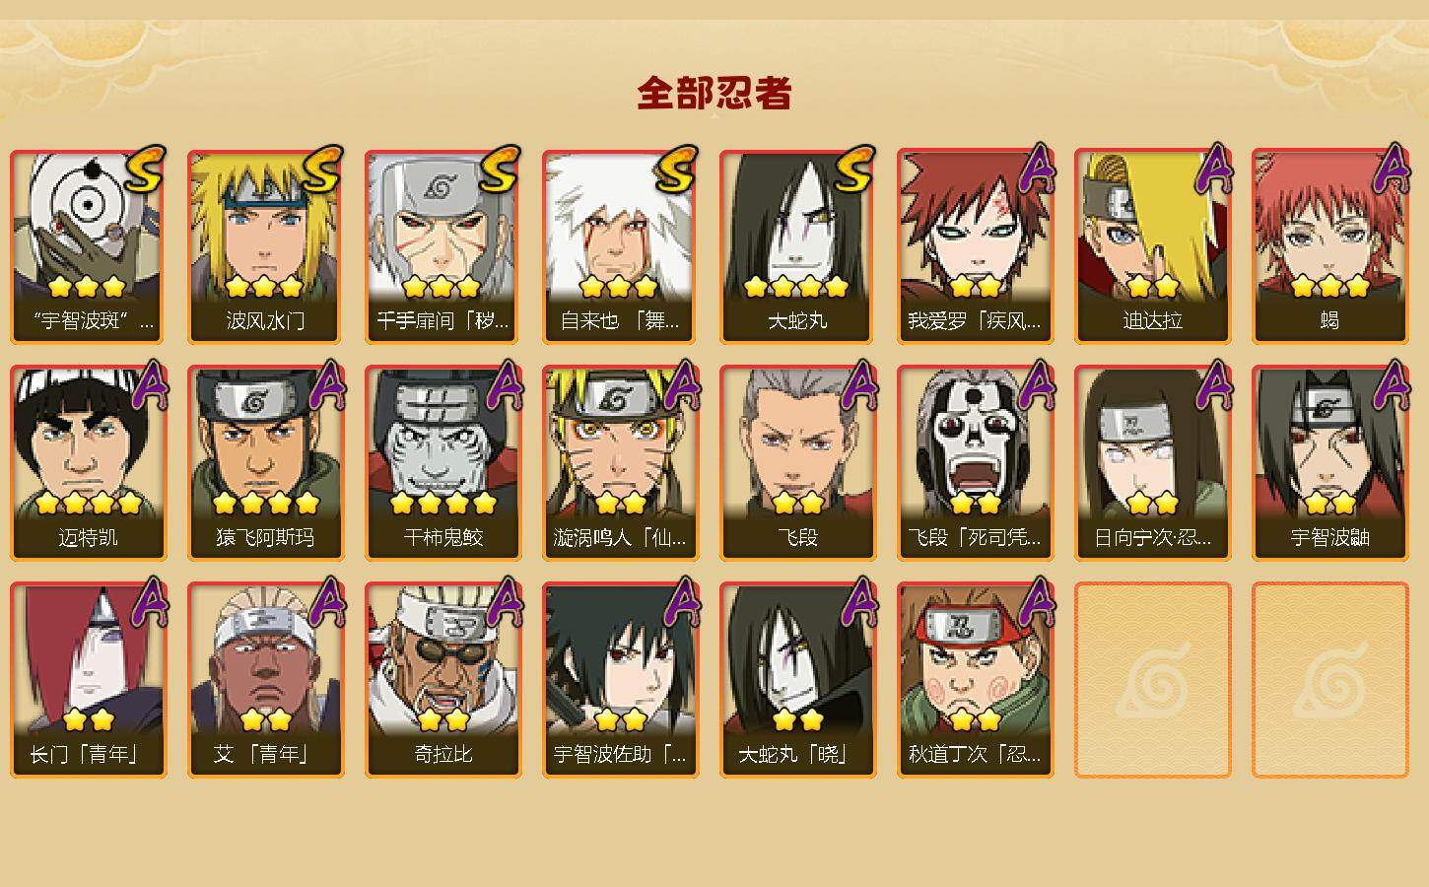Open the 千手扉间 ninja card

click(x=442, y=246)
